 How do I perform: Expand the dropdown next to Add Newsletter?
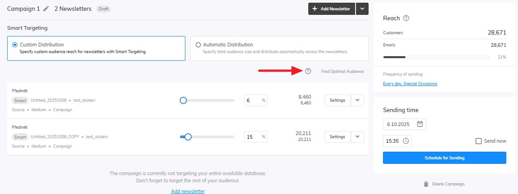(x=362, y=9)
